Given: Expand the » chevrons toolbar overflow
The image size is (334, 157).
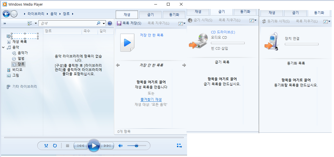Looking at the screenshot, I should pyautogui.click(x=5, y=23).
